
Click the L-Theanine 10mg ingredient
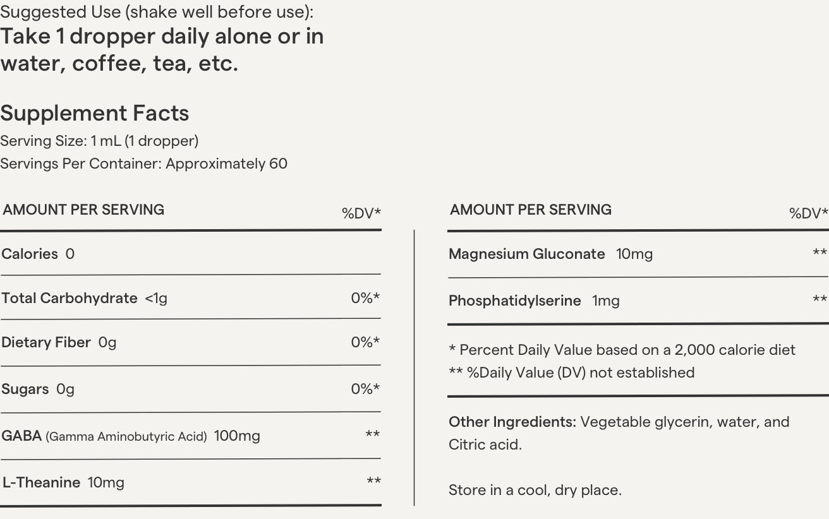click(63, 482)
